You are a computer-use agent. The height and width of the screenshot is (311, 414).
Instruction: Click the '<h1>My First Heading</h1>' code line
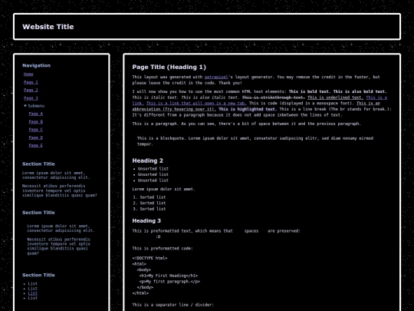click(x=169, y=276)
